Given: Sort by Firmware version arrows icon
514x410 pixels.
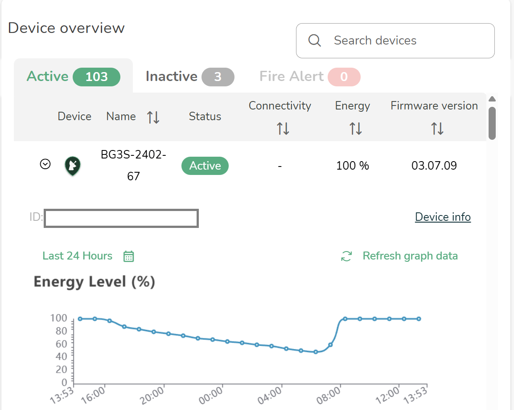Looking at the screenshot, I should click(437, 129).
